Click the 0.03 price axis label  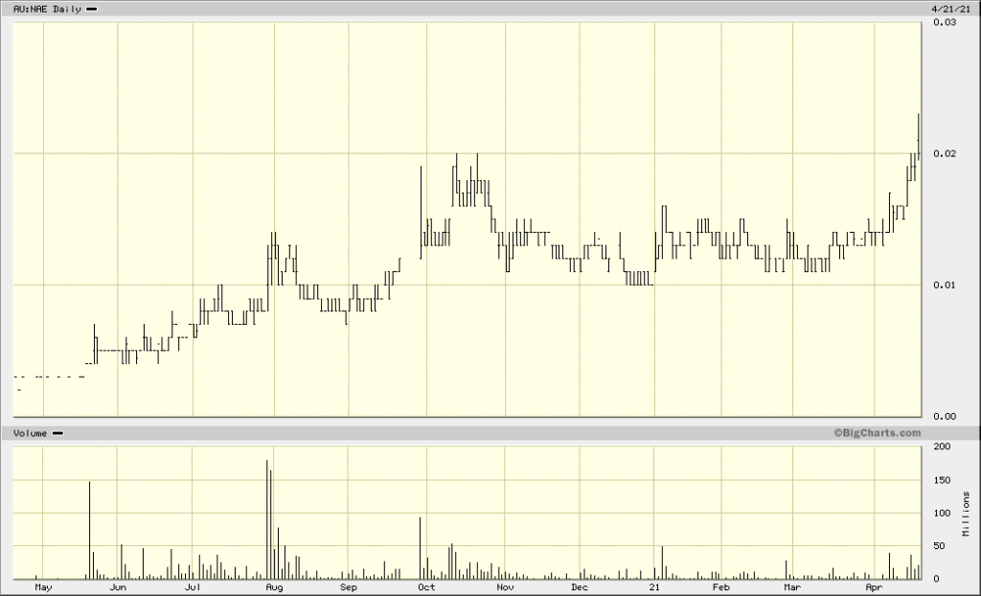[x=945, y=23]
